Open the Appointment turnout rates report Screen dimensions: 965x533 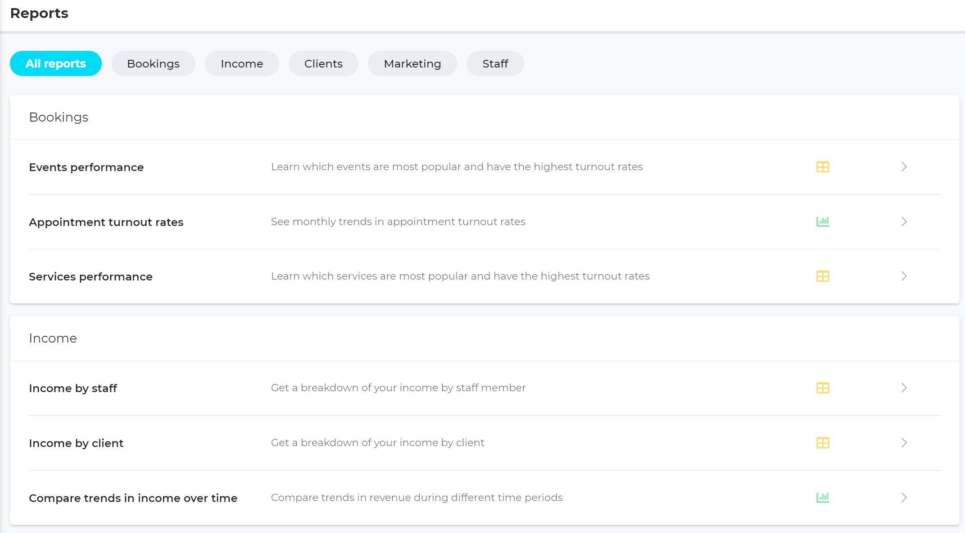[106, 222]
